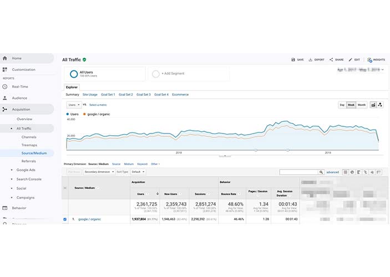This screenshot has height=277, width=390.
Task: Click the search magnifier icon in table filter
Action: pos(321,172)
